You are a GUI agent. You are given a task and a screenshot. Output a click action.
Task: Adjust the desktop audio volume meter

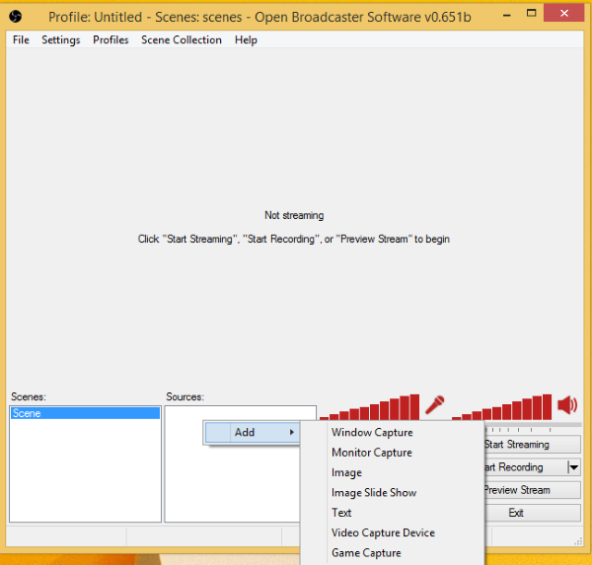click(x=501, y=408)
